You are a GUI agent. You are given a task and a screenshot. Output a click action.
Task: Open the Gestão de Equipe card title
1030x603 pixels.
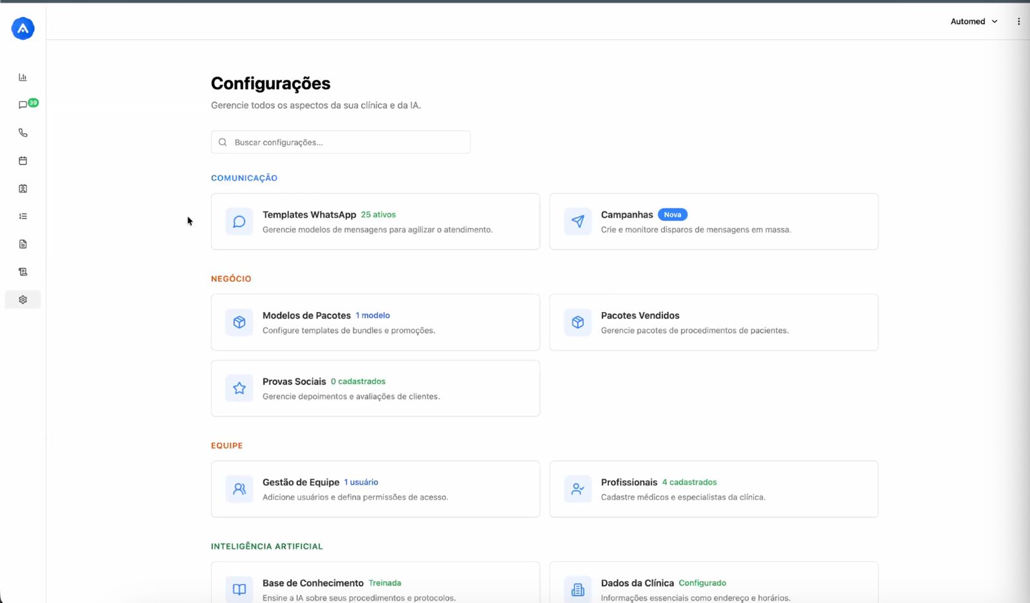click(x=301, y=482)
